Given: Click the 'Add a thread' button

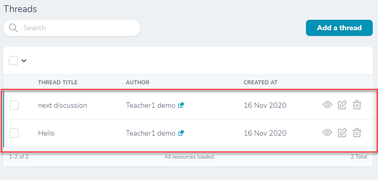Looking at the screenshot, I should pyautogui.click(x=339, y=28).
